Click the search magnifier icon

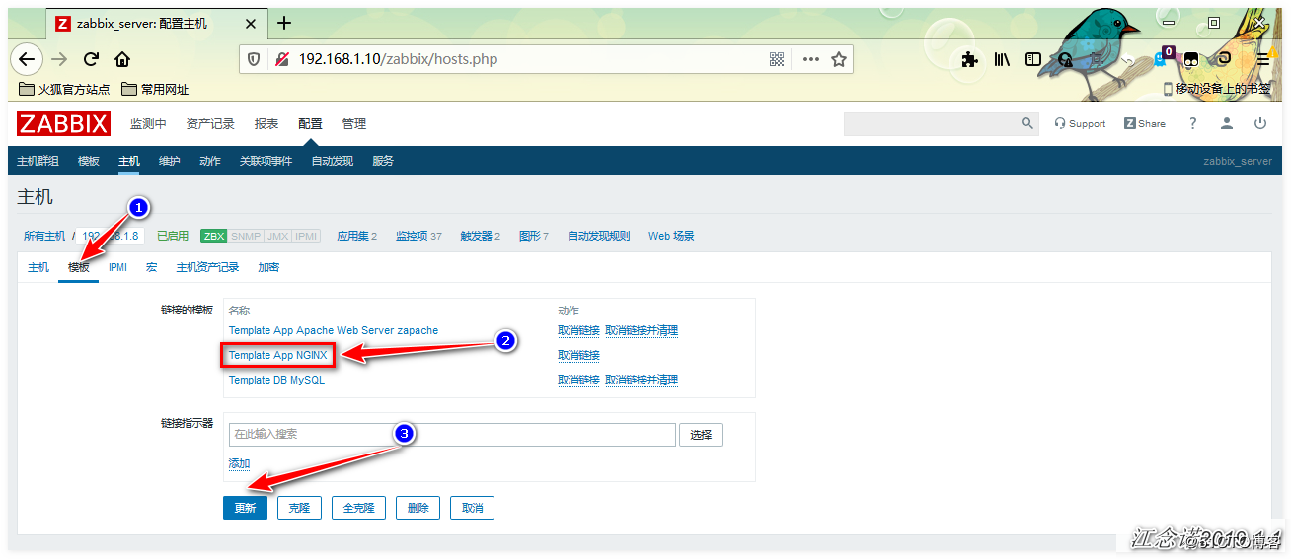tap(1026, 124)
